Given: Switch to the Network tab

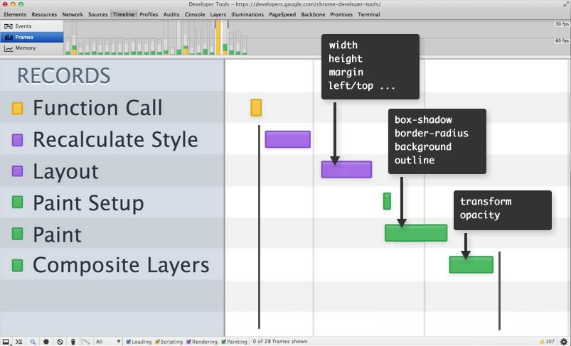Looking at the screenshot, I should [x=73, y=14].
